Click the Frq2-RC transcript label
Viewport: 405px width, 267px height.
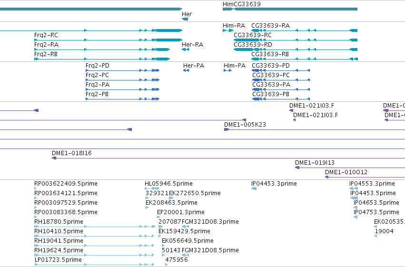[46, 35]
